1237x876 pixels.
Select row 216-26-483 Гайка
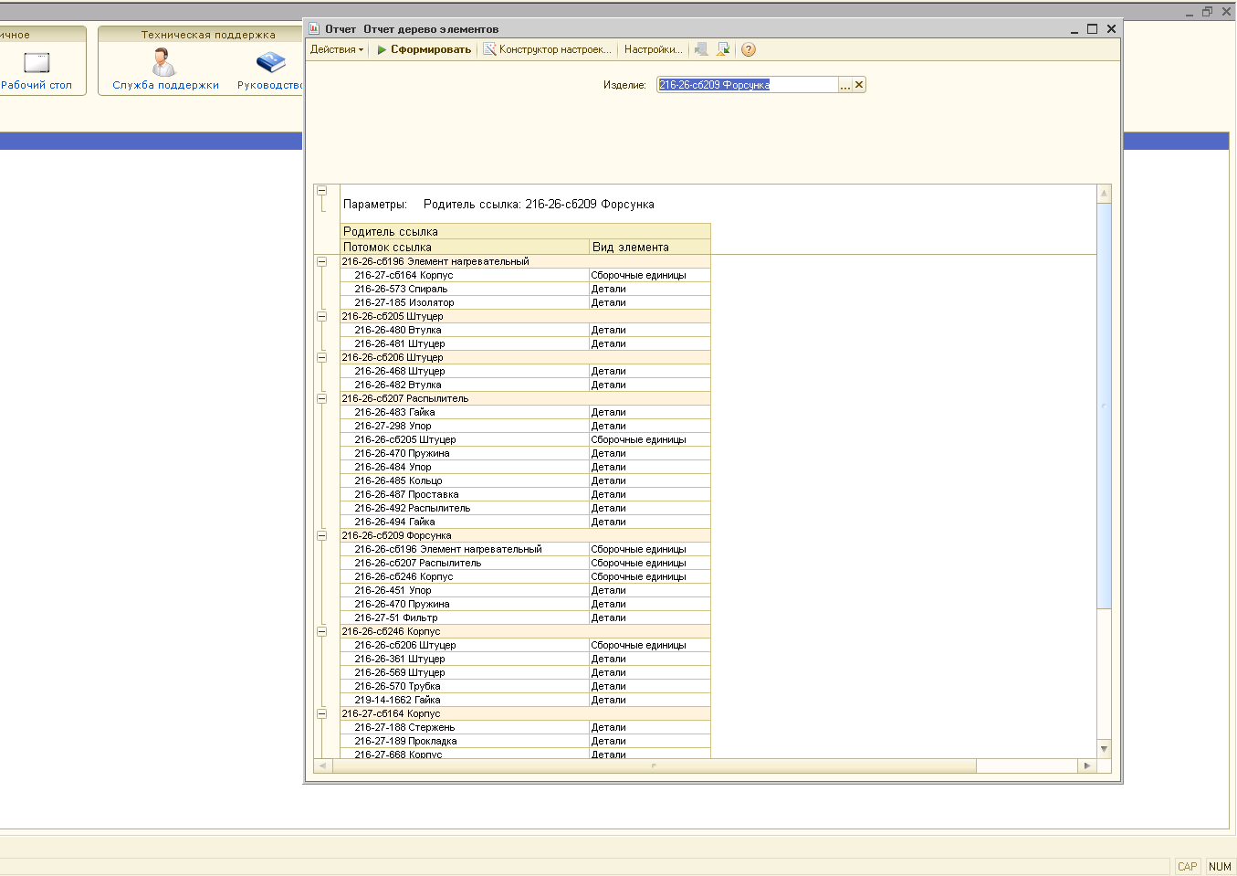click(525, 412)
